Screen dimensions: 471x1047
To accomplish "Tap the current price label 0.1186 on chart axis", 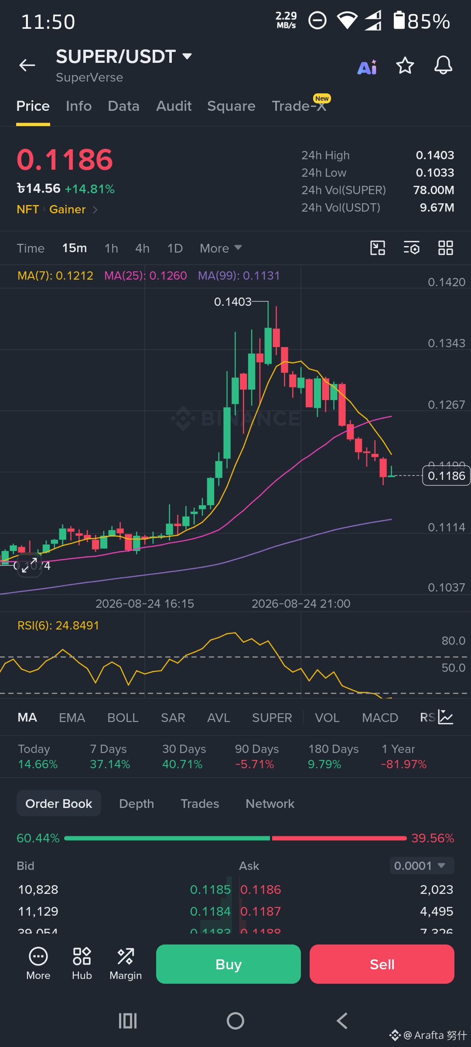I will click(447, 476).
